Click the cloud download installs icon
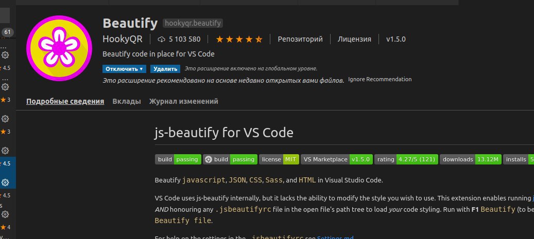The height and width of the screenshot is (239, 534). pos(161,40)
